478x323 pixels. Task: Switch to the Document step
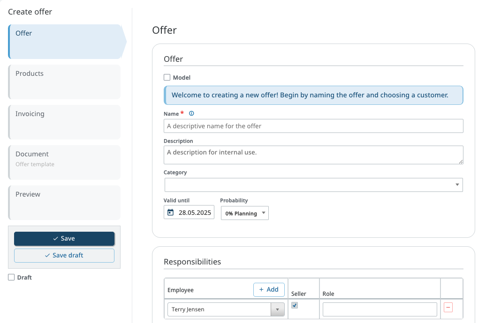(64, 162)
